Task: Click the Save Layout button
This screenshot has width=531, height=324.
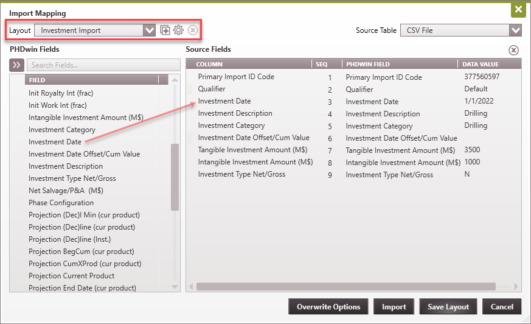Action: coord(448,307)
